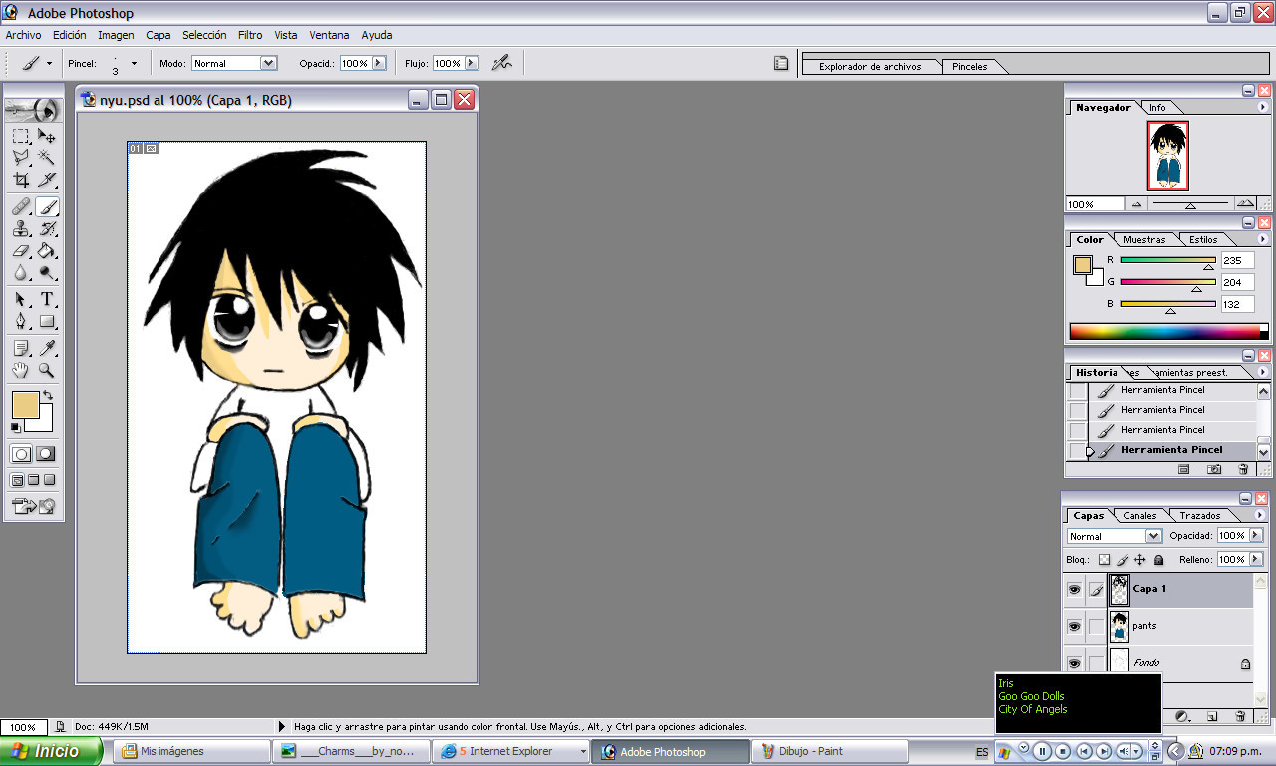
Task: Enable the airbrush option in options bar
Action: click(501, 63)
